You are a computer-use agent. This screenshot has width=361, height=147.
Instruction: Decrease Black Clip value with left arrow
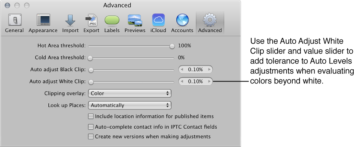(x=182, y=70)
